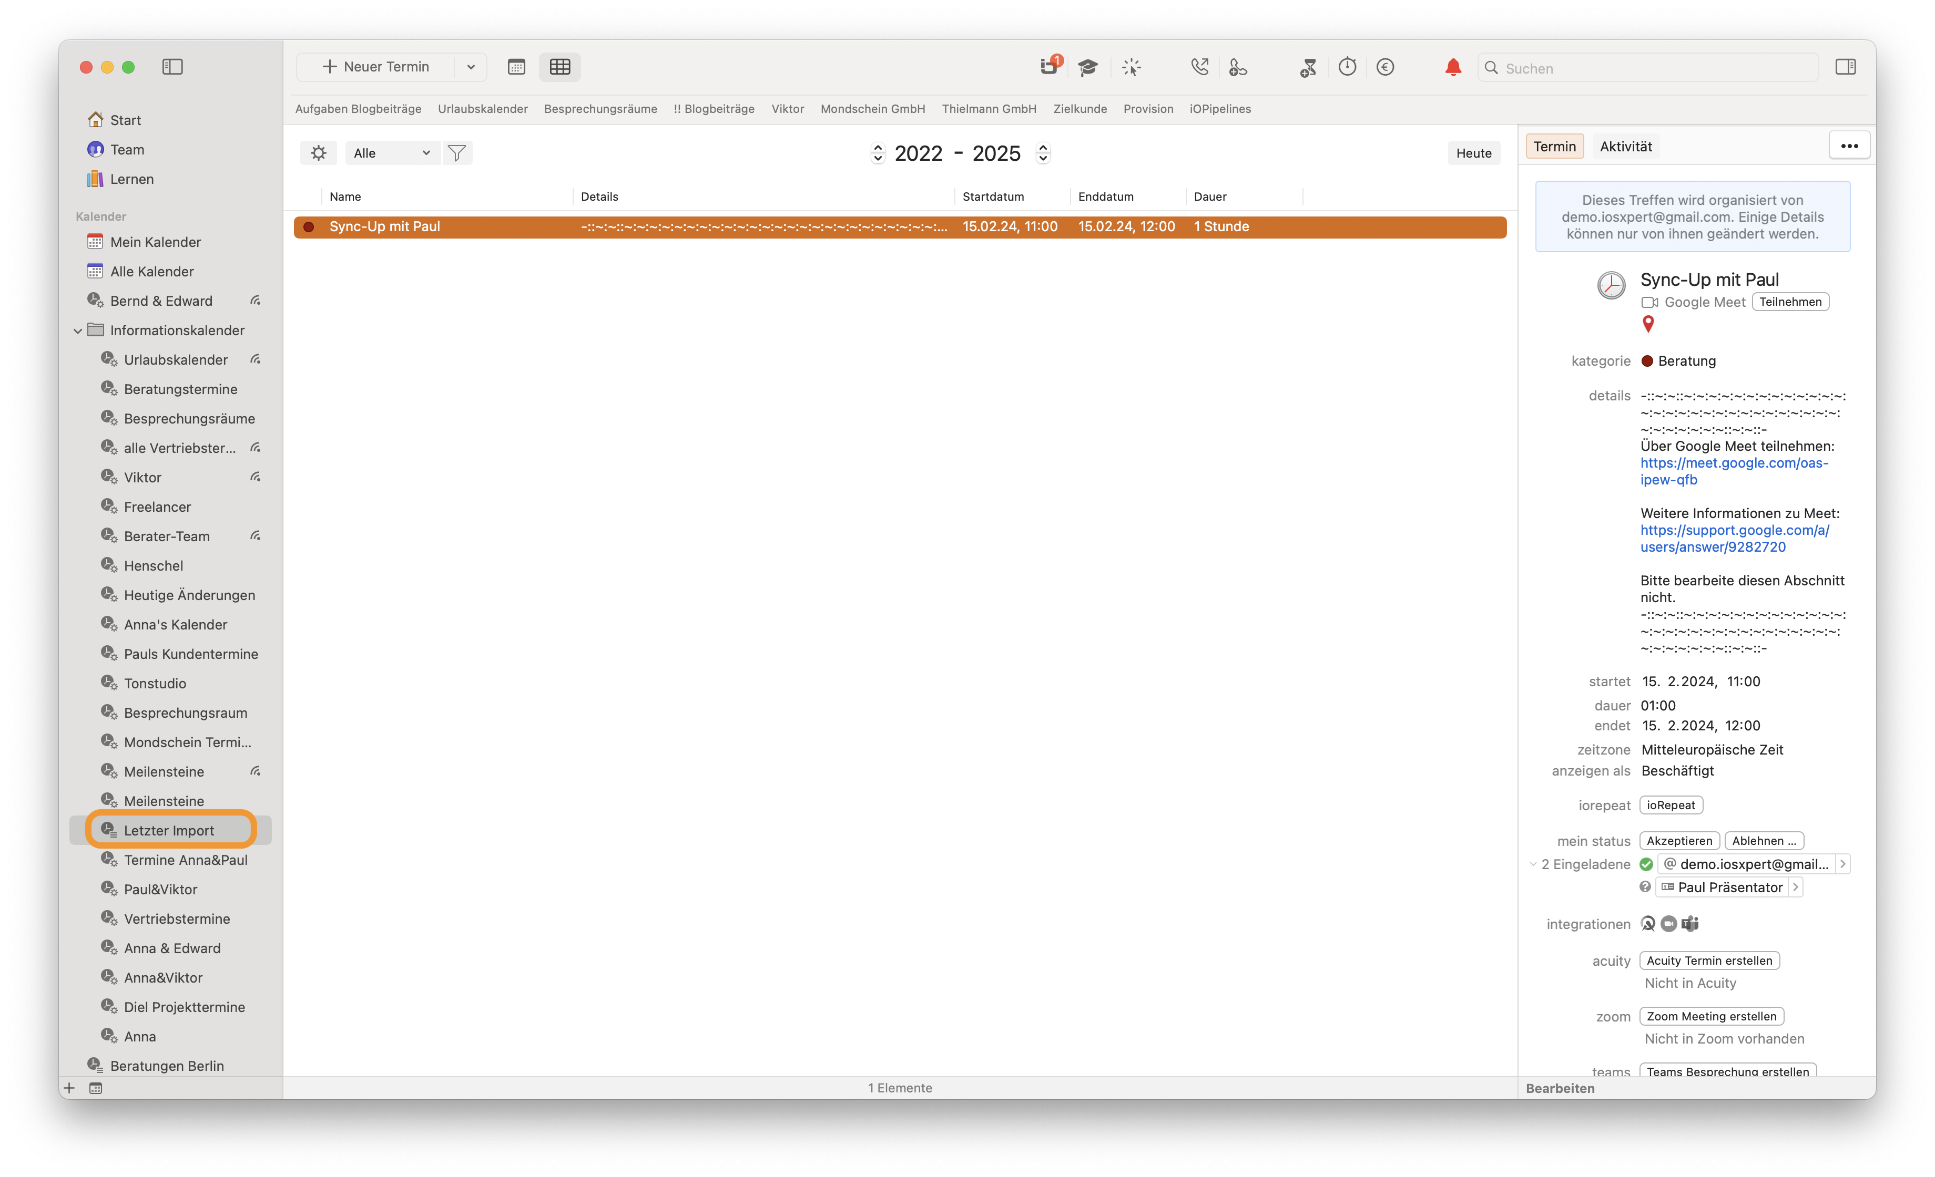The width and height of the screenshot is (1935, 1177).
Task: Click the filter funnel icon
Action: 456,153
